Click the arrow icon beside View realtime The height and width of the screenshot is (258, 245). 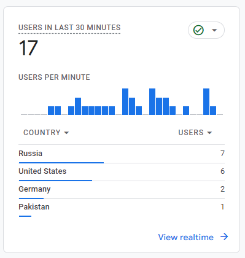[224, 237]
